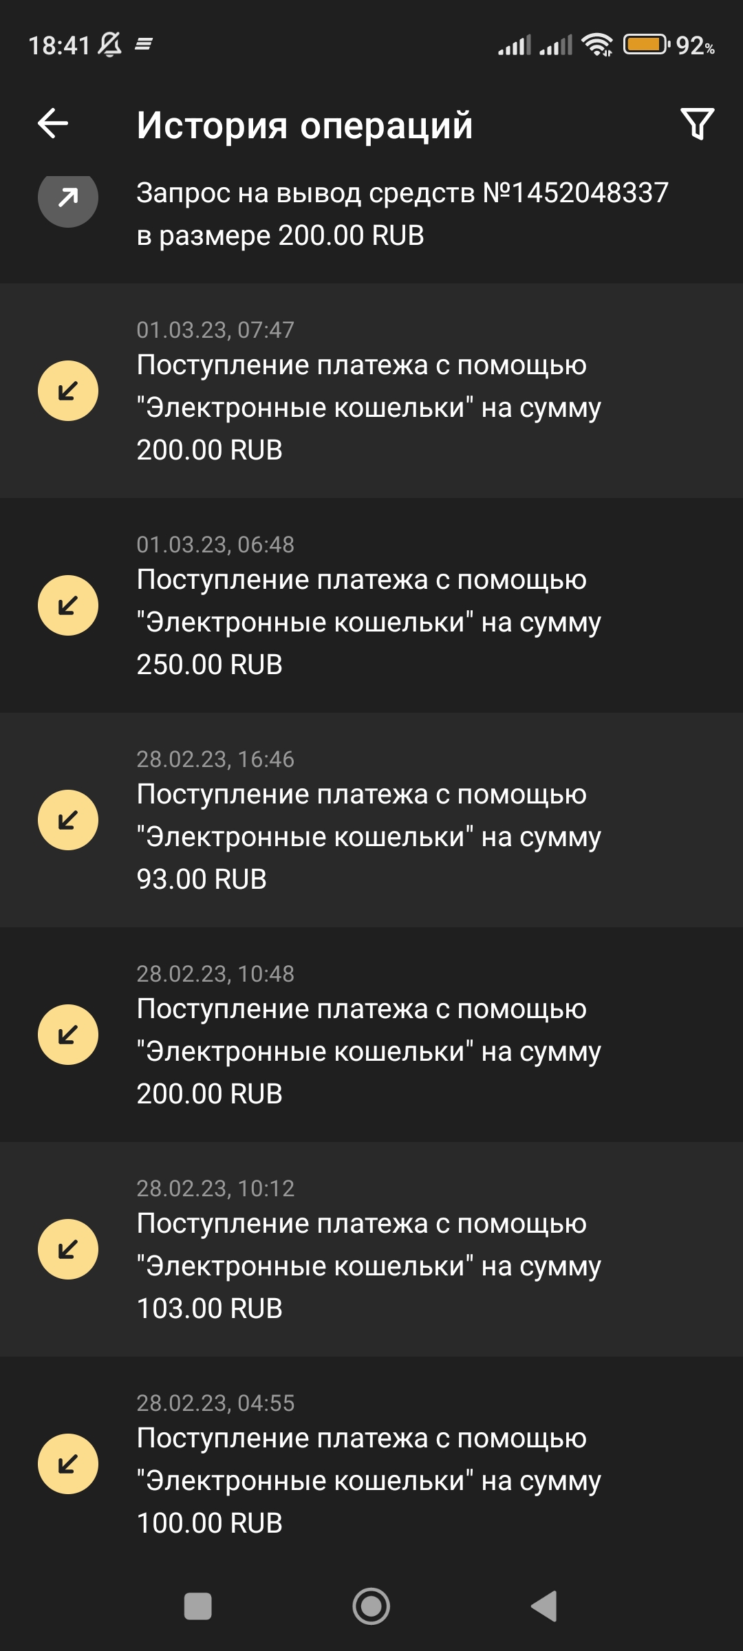Image resolution: width=743 pixels, height=1651 pixels.
Task: Tap incoming icon for 100.00 RUB payment
Action: pos(68,1464)
